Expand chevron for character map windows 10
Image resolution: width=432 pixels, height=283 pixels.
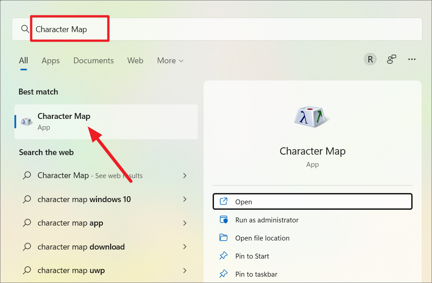coord(185,199)
